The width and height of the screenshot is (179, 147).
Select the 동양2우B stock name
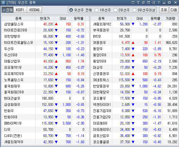pyautogui.click(x=100, y=55)
